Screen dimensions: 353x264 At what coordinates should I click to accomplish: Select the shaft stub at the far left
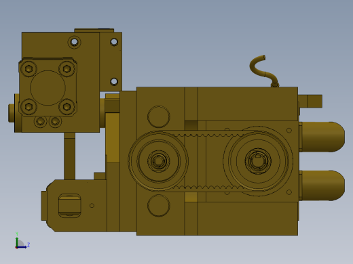(x=12, y=113)
